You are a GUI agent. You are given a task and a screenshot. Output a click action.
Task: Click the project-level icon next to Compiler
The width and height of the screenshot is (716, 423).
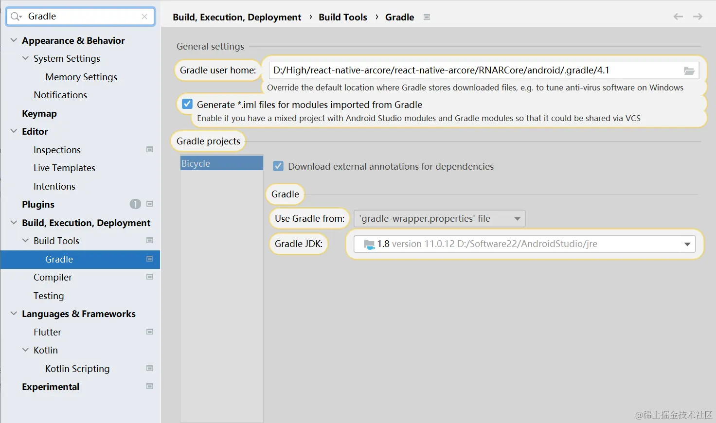point(150,277)
